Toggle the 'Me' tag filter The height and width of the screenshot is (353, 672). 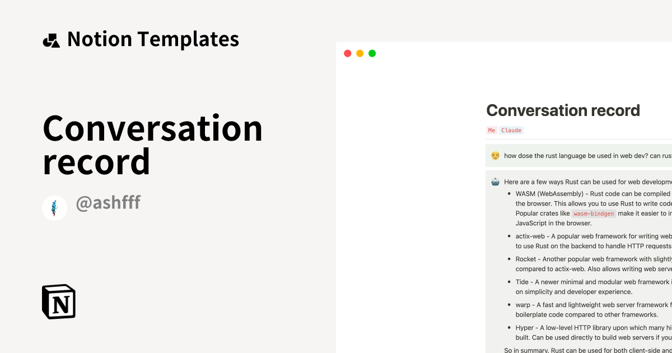pyautogui.click(x=491, y=130)
